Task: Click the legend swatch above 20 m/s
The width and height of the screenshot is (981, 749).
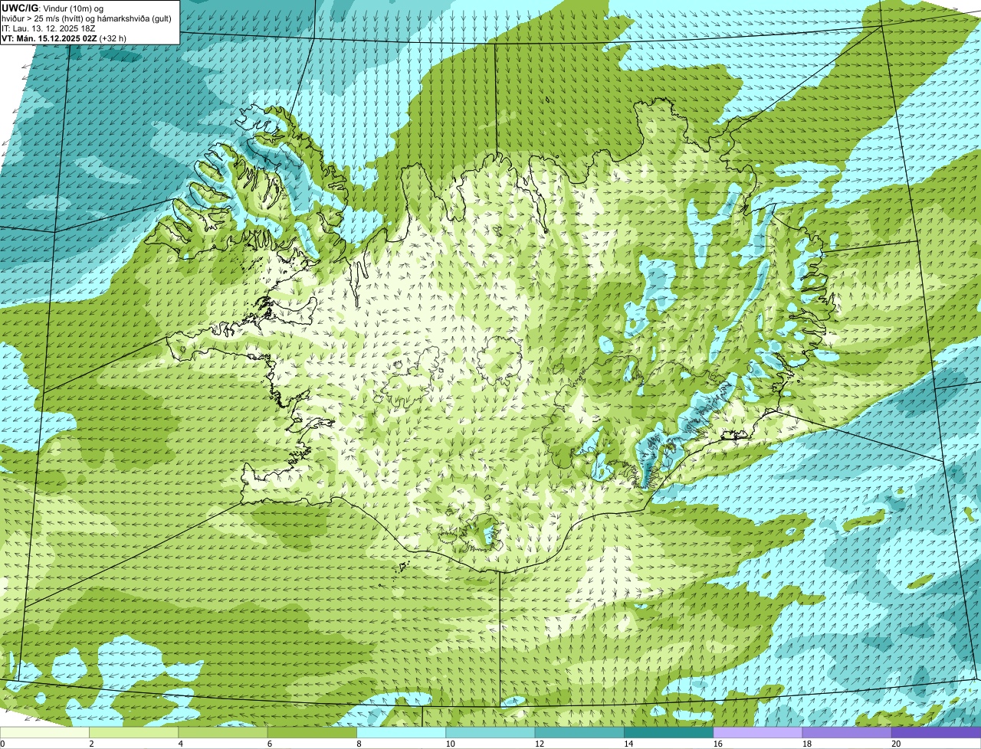Action: click(936, 732)
